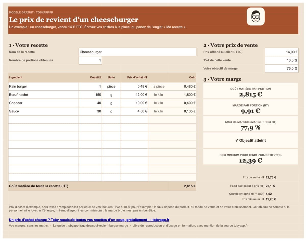
Task: Click the Prix d'achat HT column header
Action: [x=137, y=77]
